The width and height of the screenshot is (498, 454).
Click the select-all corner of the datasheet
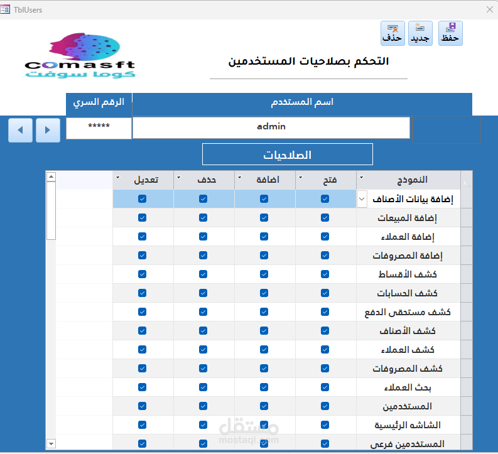(466, 180)
